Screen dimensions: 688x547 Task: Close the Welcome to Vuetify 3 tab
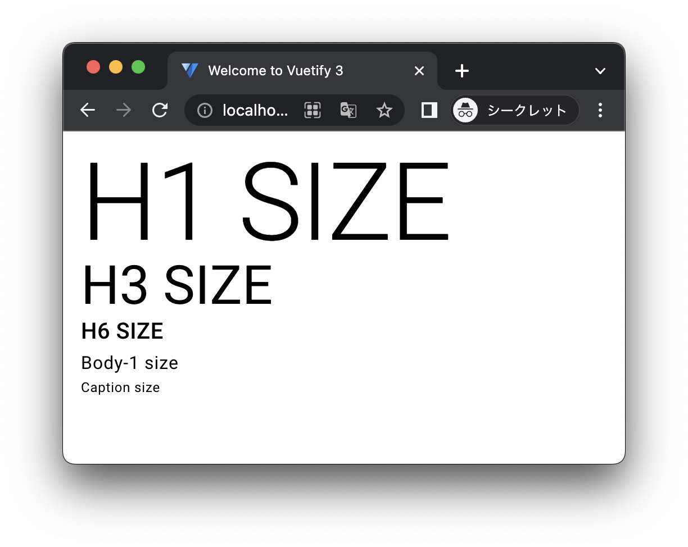[x=419, y=71]
